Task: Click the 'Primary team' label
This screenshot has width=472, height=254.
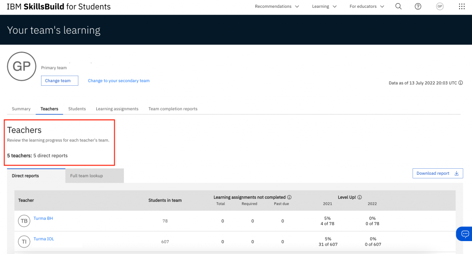Action: (x=54, y=68)
